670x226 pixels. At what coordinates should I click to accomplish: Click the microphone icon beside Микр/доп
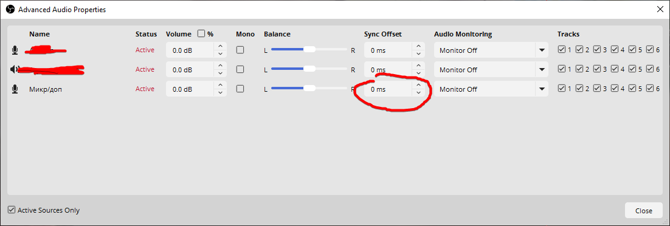(15, 89)
